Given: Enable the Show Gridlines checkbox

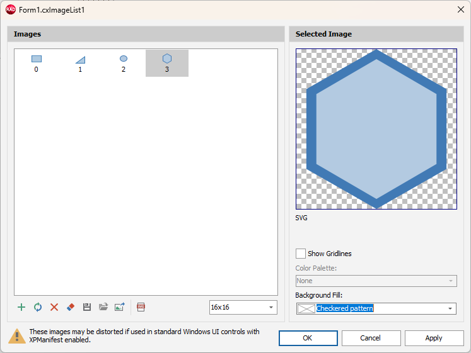Looking at the screenshot, I should [300, 254].
